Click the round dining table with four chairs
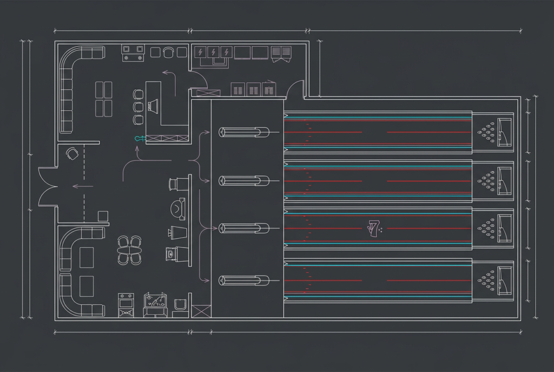This screenshot has height=372, width=554. [x=130, y=250]
